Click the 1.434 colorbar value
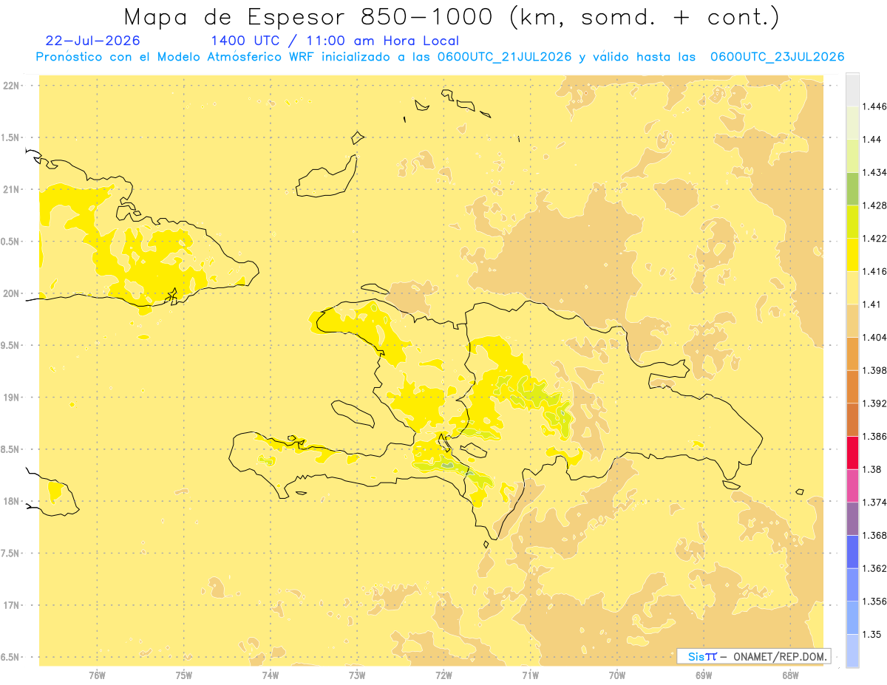Screen dimensions: 887x685 (x=874, y=172)
